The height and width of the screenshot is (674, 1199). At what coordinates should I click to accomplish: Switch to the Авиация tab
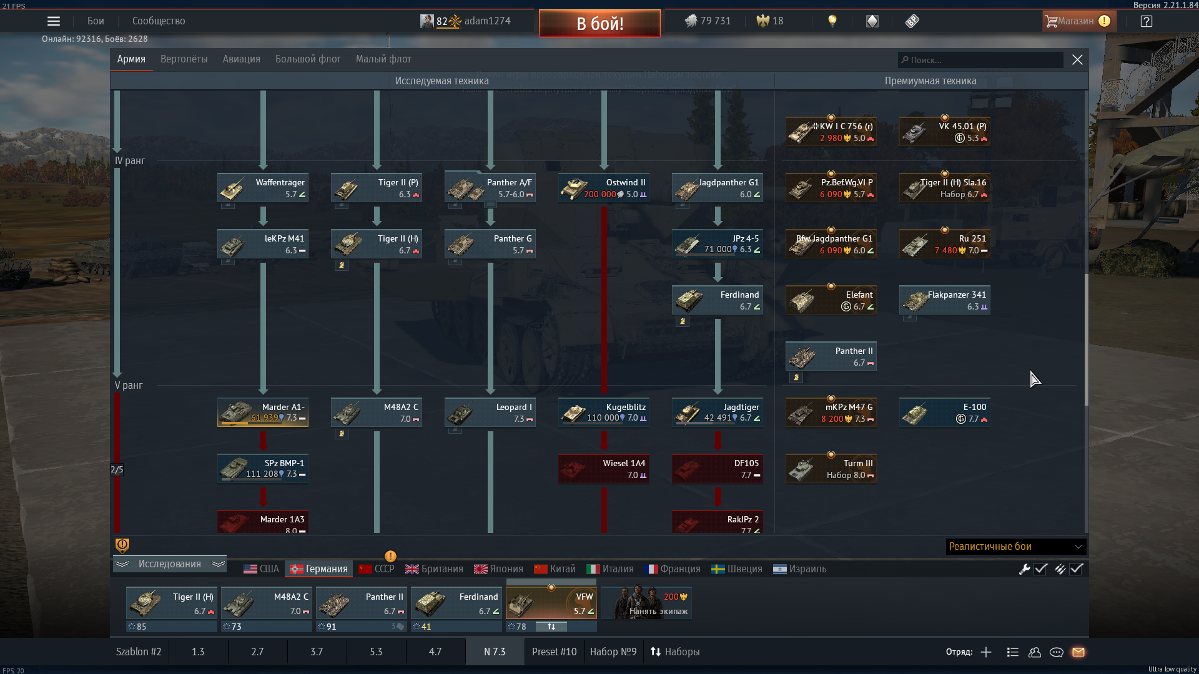click(x=241, y=59)
